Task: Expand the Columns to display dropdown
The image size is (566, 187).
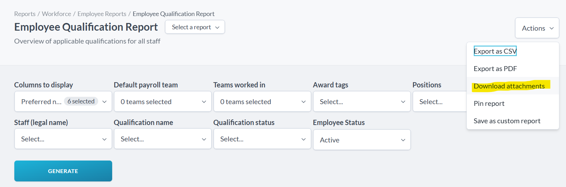Action: pos(63,101)
